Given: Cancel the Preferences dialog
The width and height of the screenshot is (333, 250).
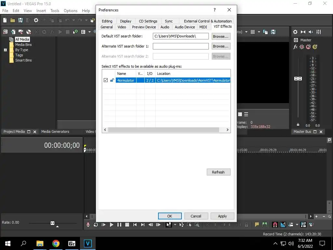Looking at the screenshot, I should (x=196, y=216).
